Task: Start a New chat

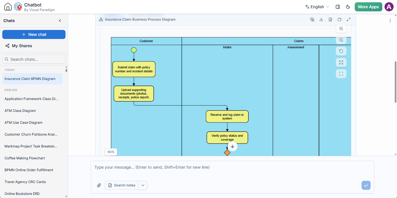Action: (x=34, y=34)
